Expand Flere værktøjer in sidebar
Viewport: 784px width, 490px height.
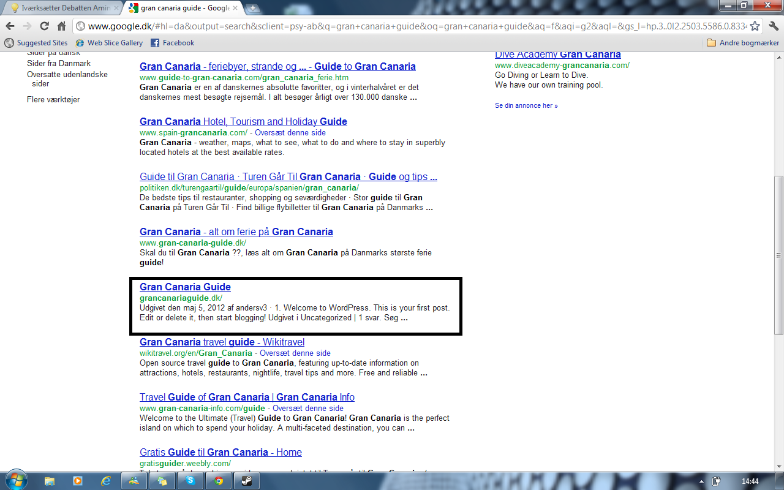pos(53,99)
